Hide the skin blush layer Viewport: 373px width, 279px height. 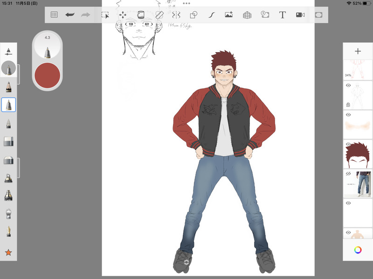point(348,115)
